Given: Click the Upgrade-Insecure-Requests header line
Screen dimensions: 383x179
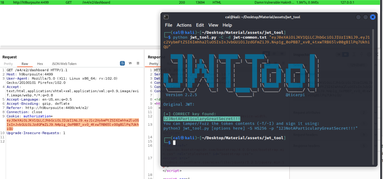Looking at the screenshot, I should (36, 133).
